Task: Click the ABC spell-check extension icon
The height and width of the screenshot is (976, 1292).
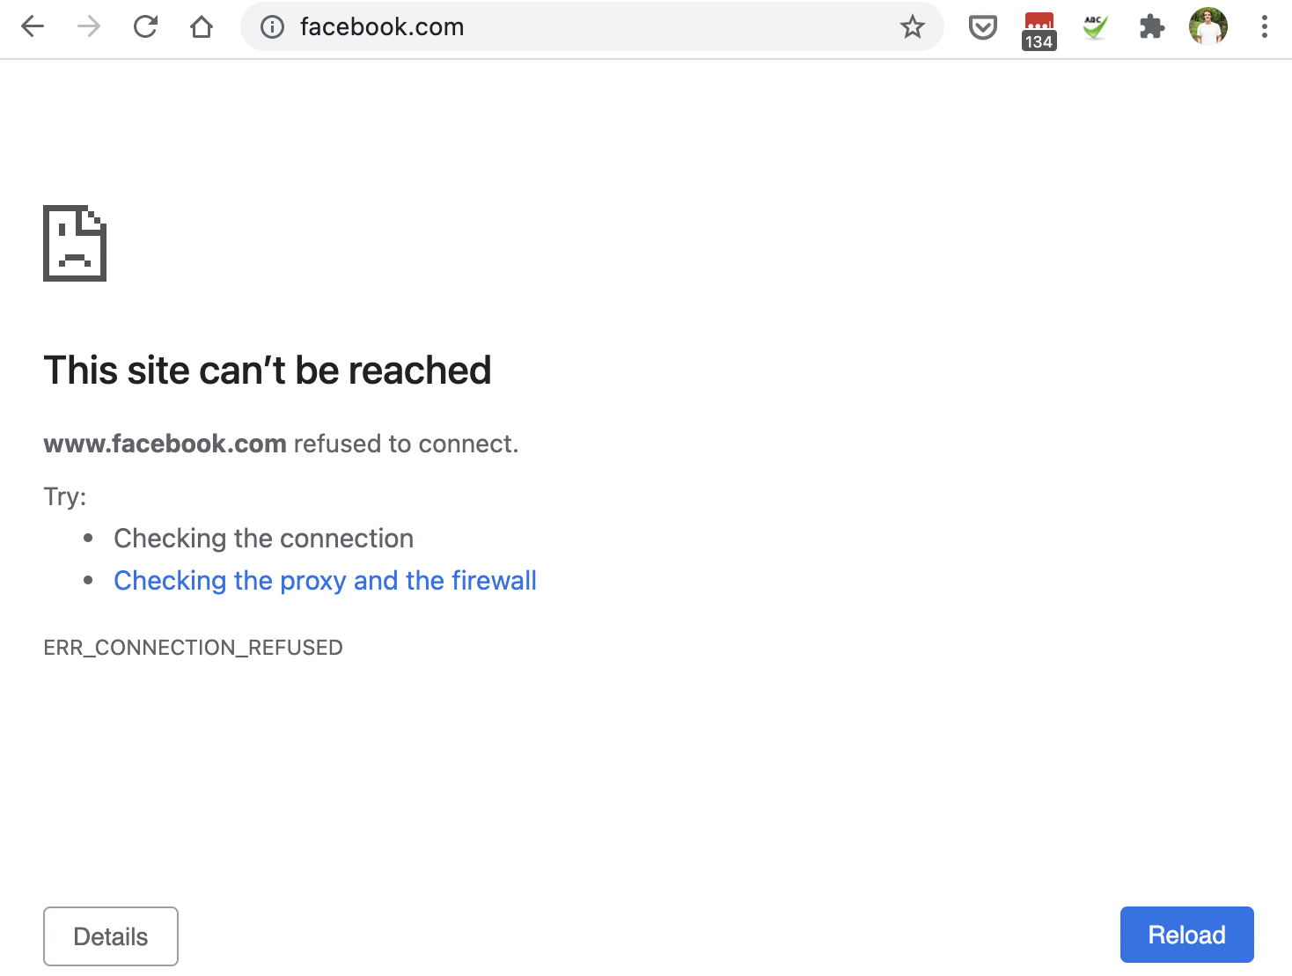Action: (x=1095, y=27)
